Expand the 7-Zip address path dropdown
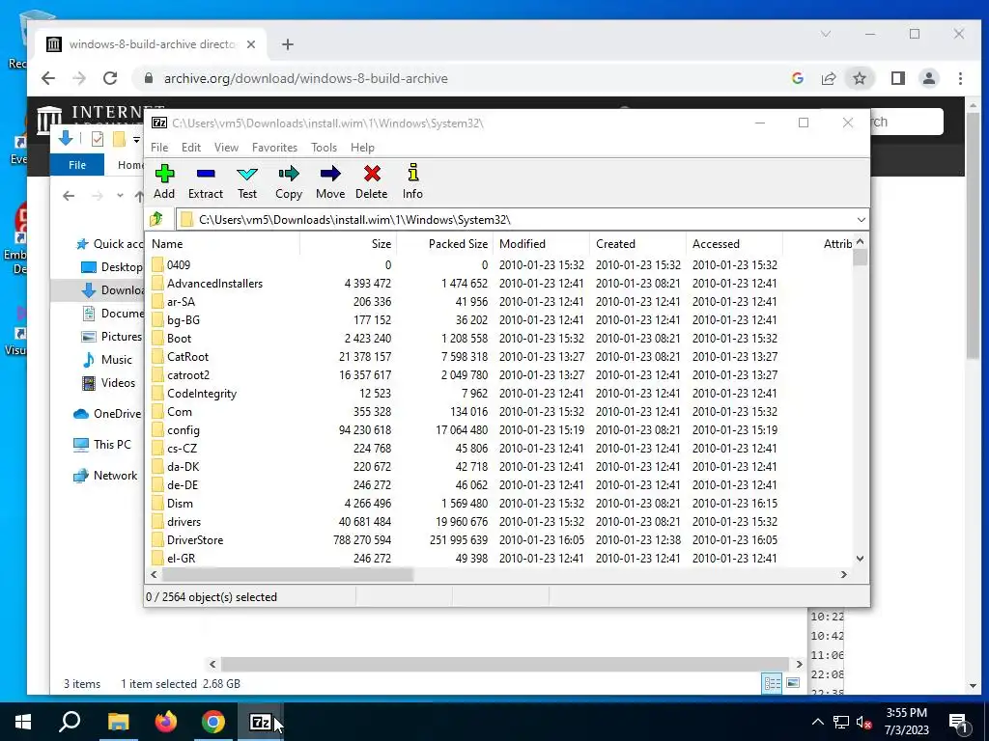 861,219
